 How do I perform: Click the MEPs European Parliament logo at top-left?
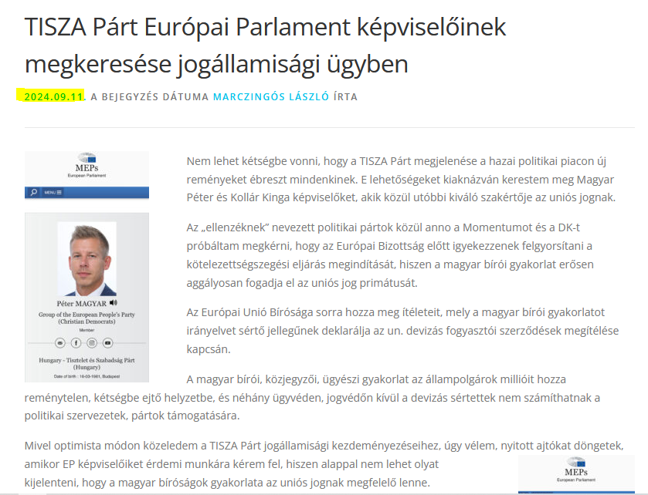pos(87,166)
